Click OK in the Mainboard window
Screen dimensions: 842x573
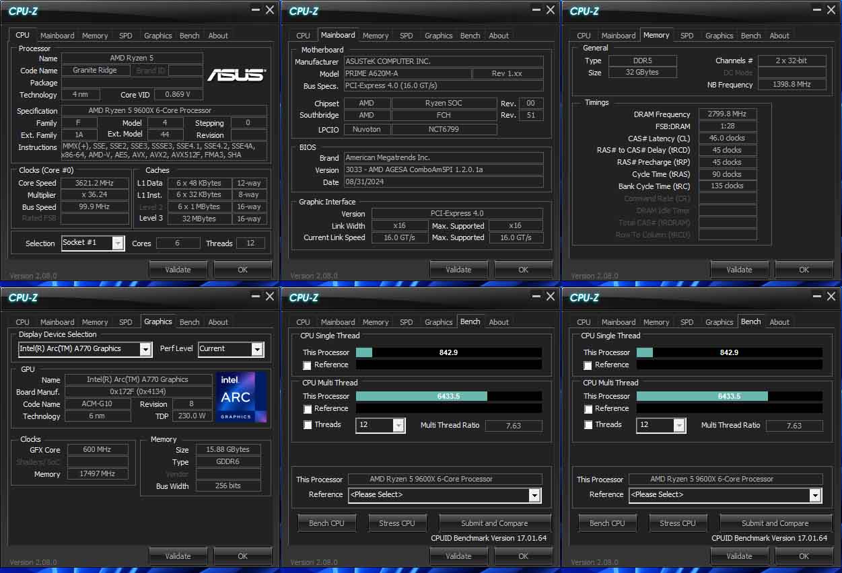523,270
